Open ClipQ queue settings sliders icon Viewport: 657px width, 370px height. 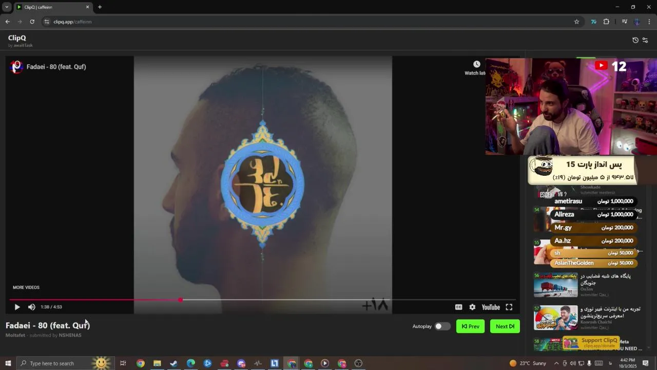coord(645,40)
